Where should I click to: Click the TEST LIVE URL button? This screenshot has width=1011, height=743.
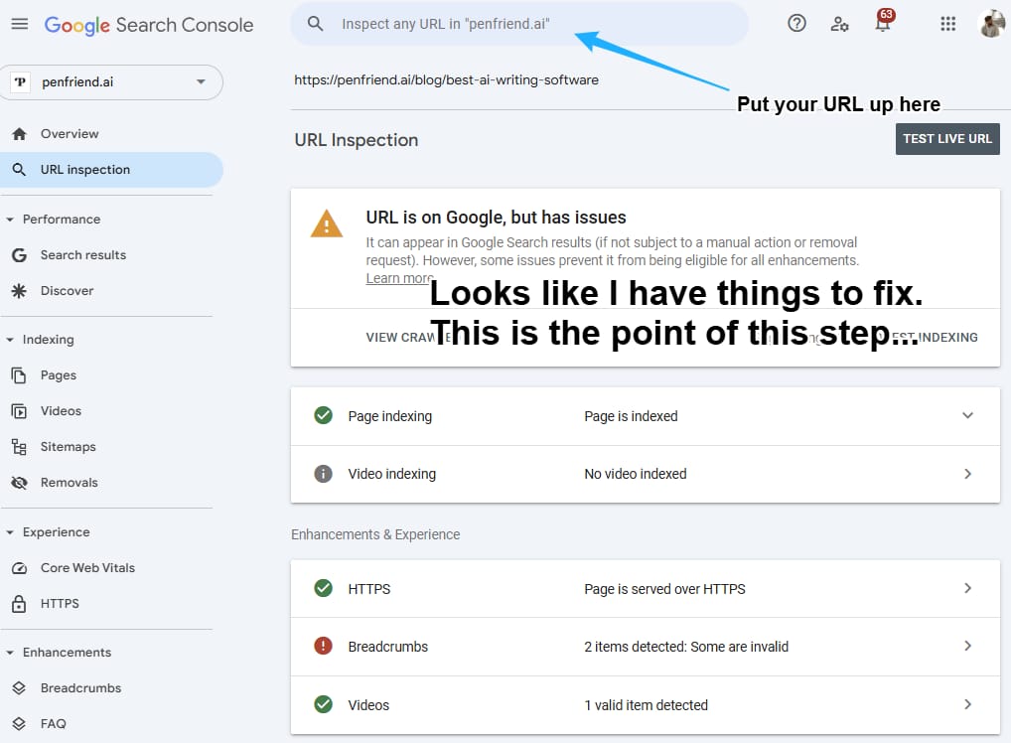pos(947,139)
